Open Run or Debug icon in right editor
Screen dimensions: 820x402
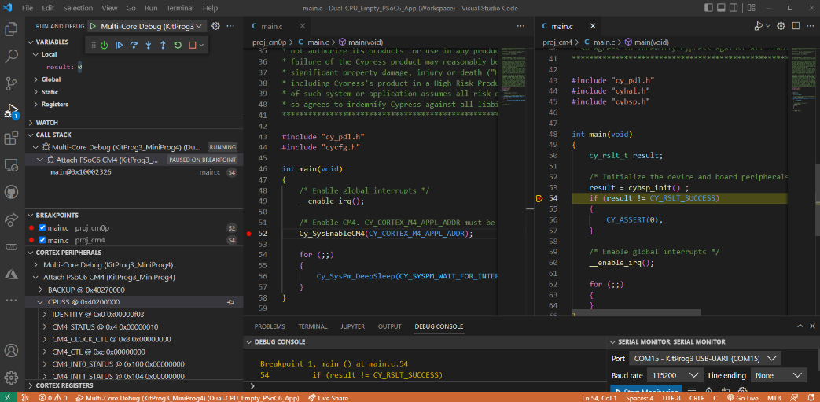click(x=759, y=26)
